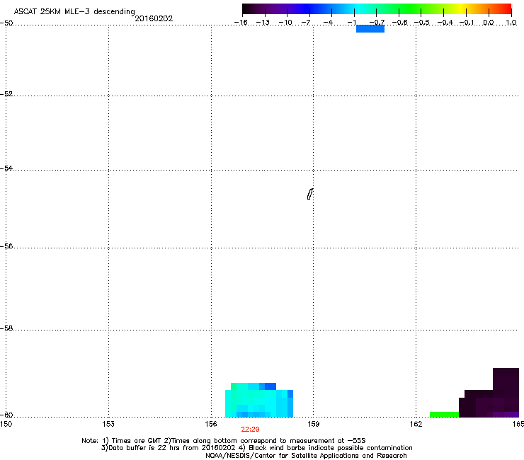Click the small black island outline near longitude 159
Viewport: 524px width, 460px height.
pyautogui.click(x=310, y=194)
